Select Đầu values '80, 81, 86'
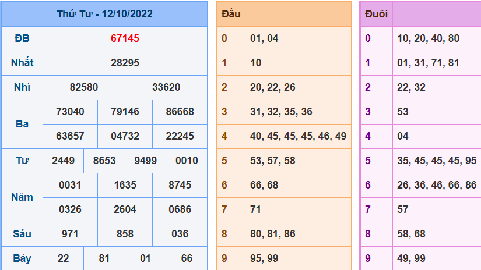The width and height of the screenshot is (481, 270). tap(273, 234)
